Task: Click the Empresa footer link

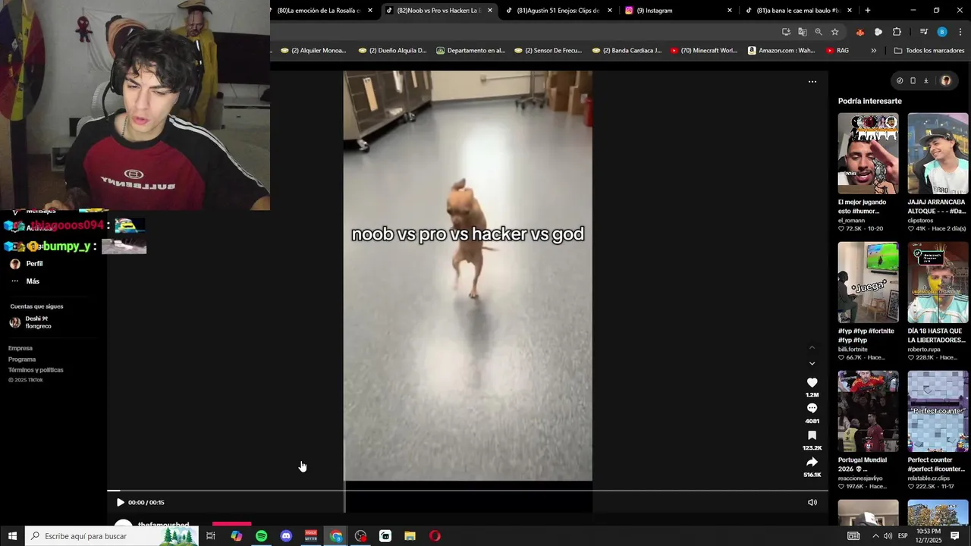Action: pos(20,348)
